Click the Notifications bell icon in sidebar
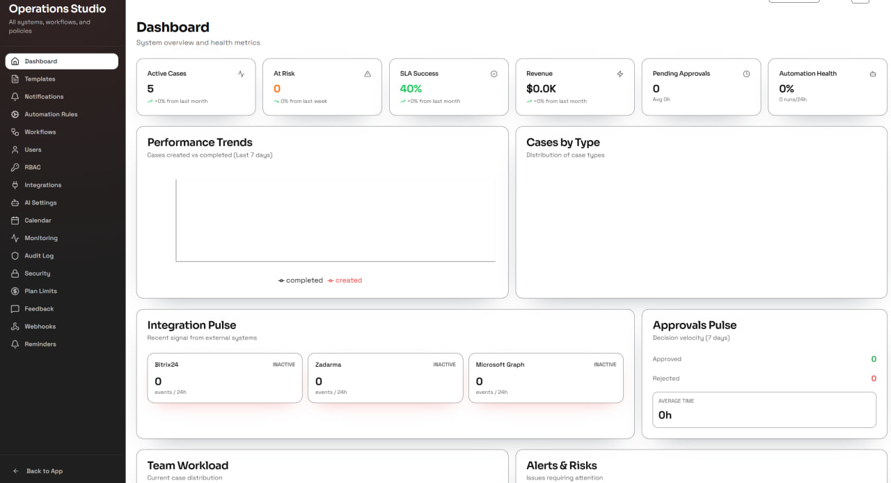The image size is (891, 483). 15,97
